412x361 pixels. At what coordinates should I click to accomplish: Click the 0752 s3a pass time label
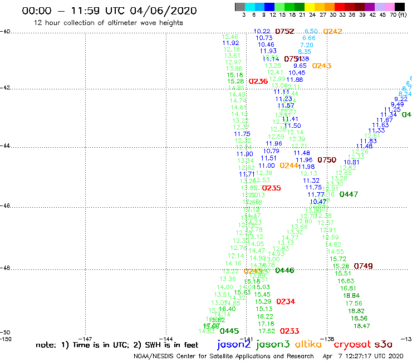click(x=285, y=32)
